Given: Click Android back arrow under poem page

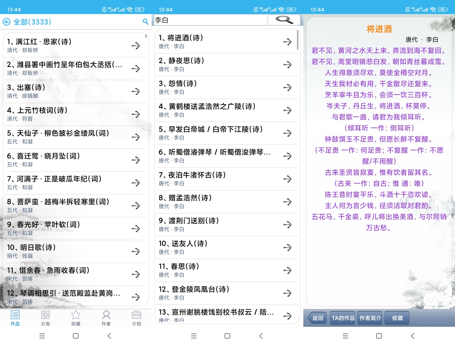Looking at the screenshot, I should 413,336.
